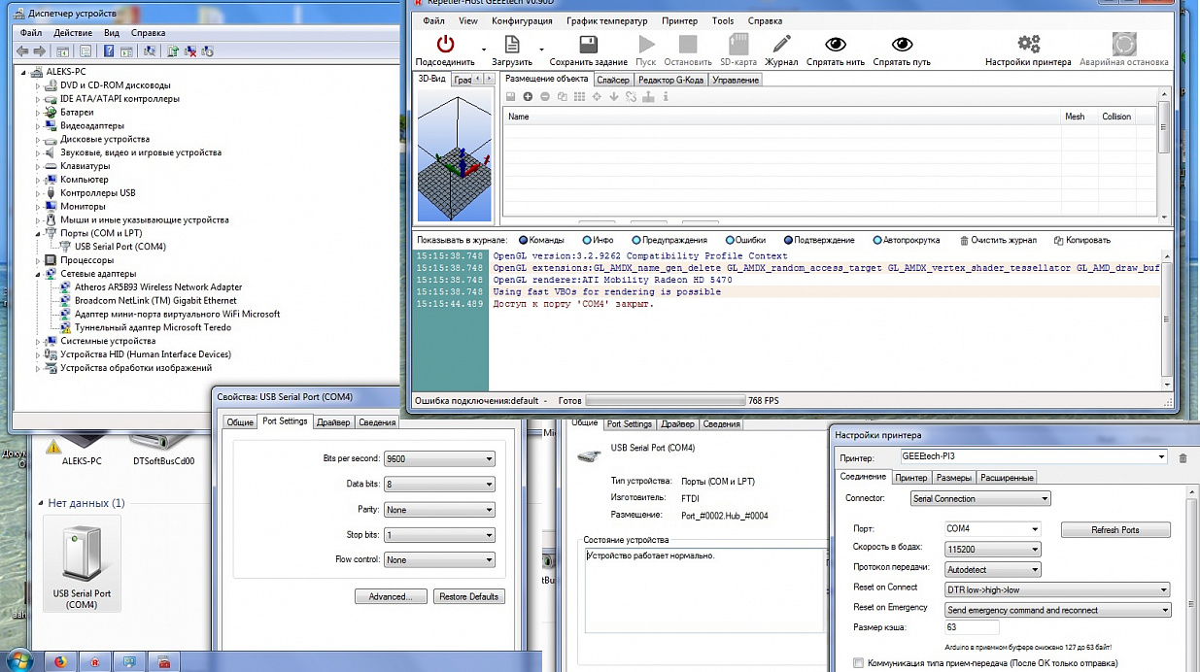Image resolution: width=1200 pixels, height=672 pixels.
Task: Click the Подсоединить power icon
Action: [x=445, y=45]
